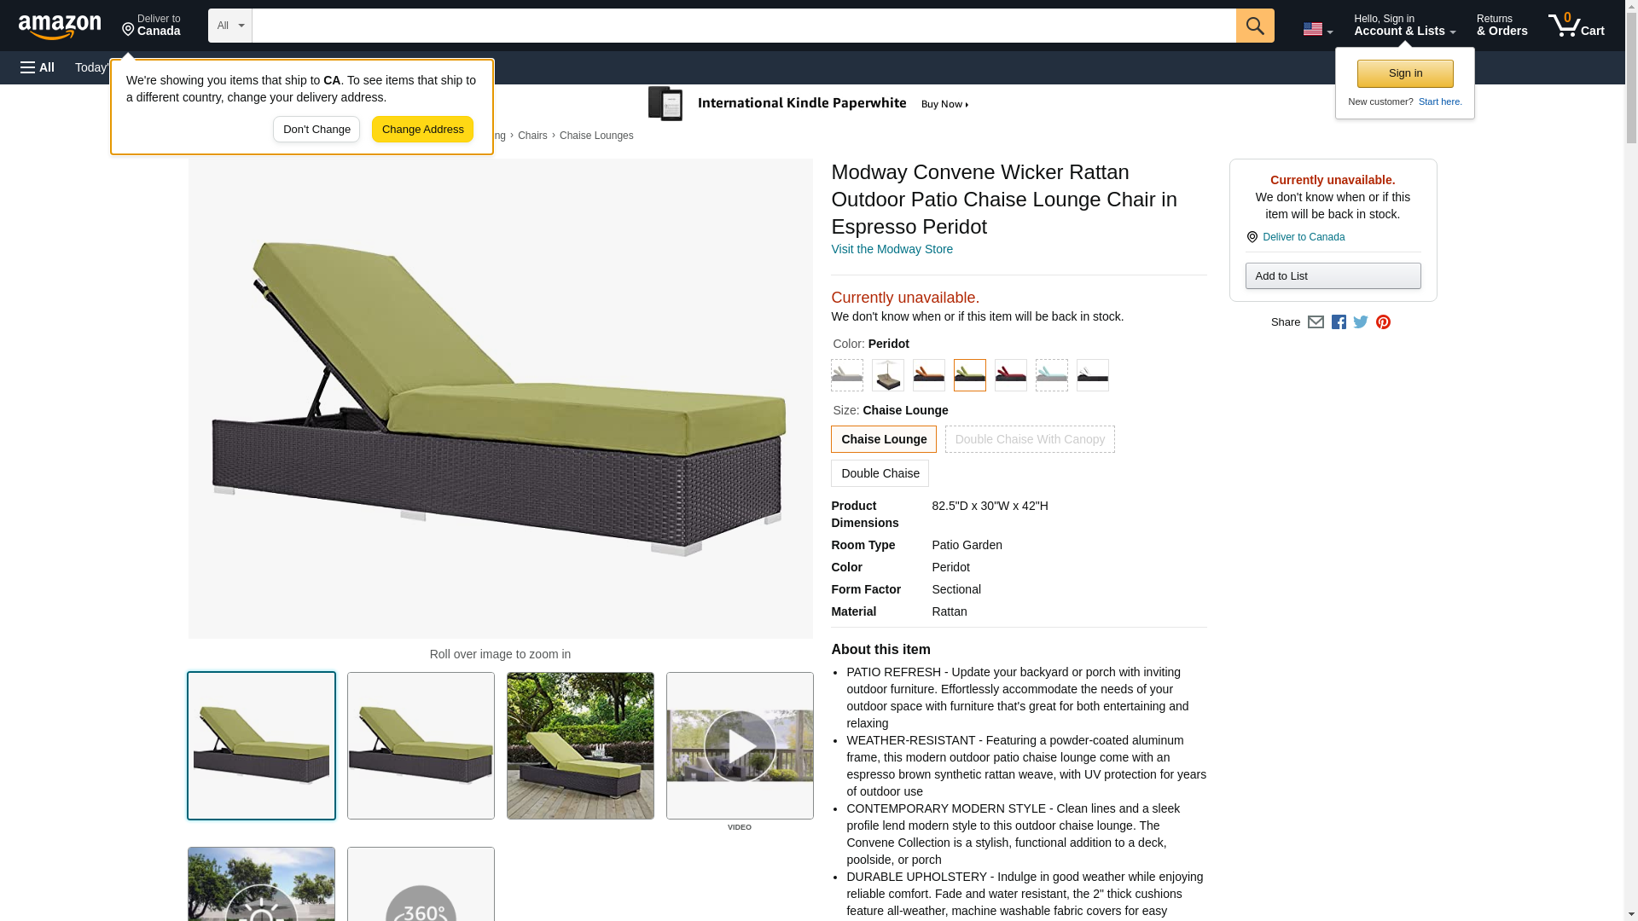Open Returns & Orders
Screen dimensions: 1638x921
point(1501,26)
